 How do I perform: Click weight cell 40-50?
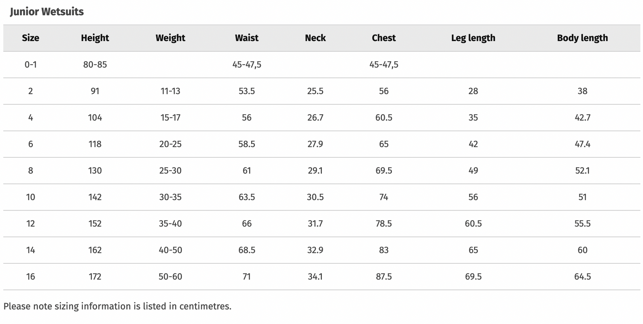click(x=170, y=250)
